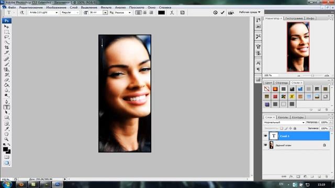Delete layer using trash icon
This screenshot has height=188, width=335.
click(x=327, y=177)
